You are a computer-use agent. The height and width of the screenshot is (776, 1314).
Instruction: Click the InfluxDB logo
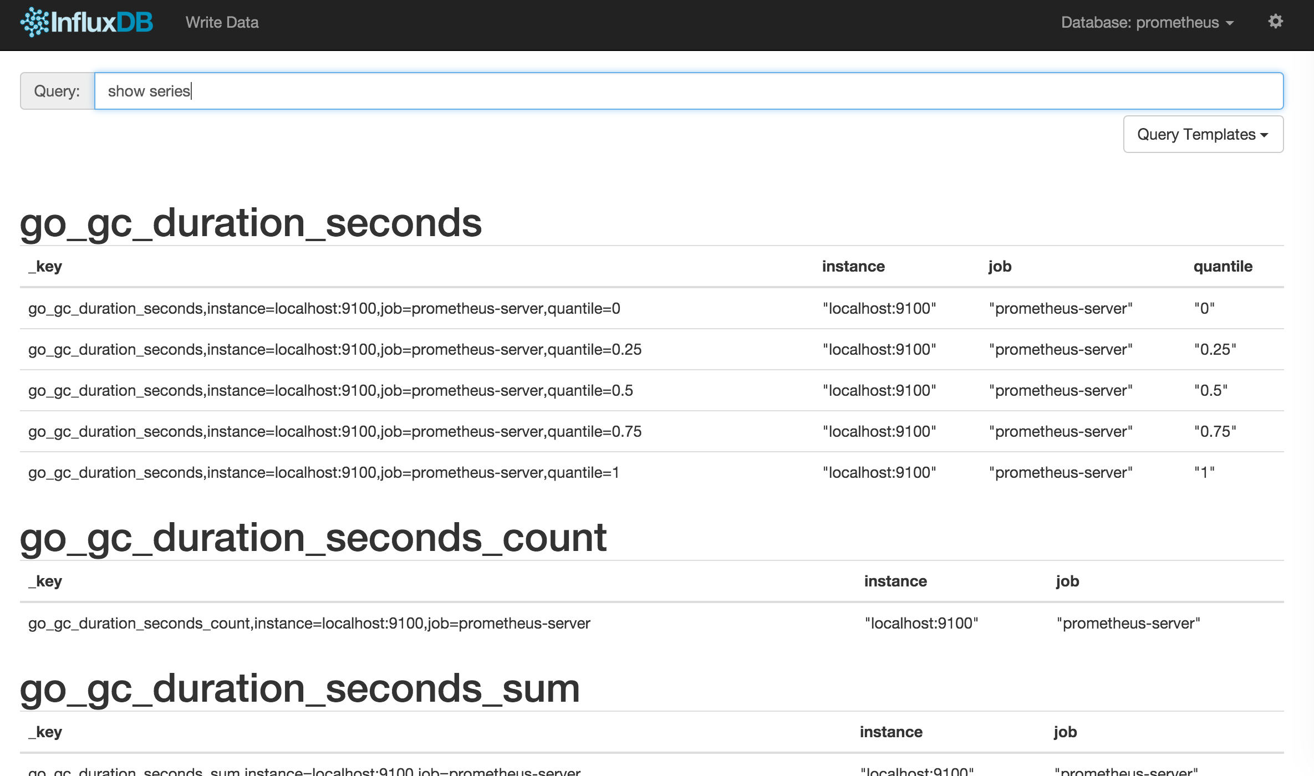tap(86, 22)
